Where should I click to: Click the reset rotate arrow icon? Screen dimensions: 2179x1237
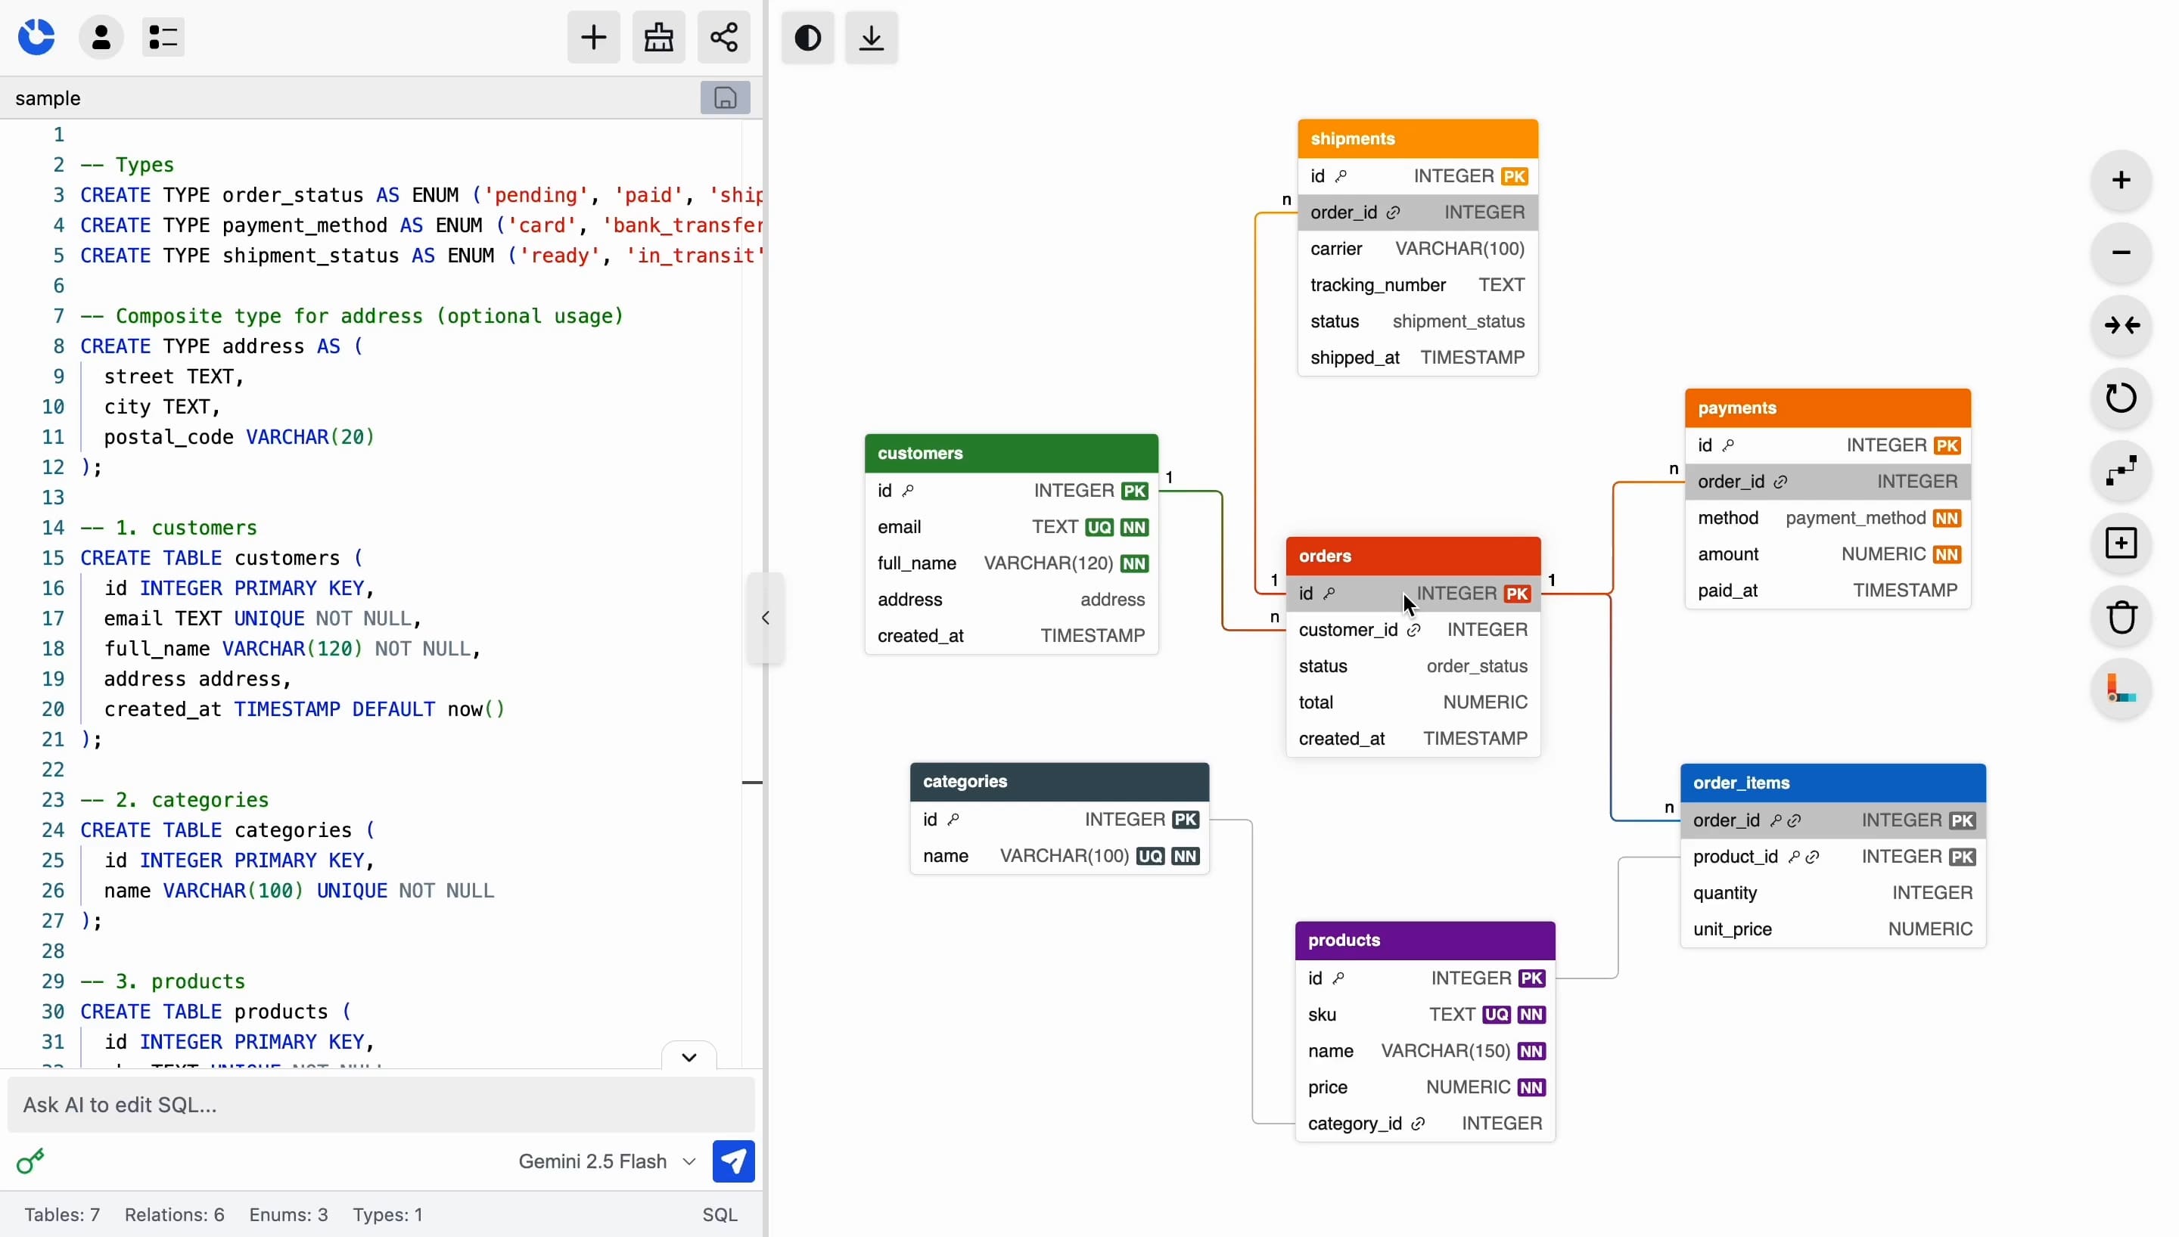[x=2121, y=398]
